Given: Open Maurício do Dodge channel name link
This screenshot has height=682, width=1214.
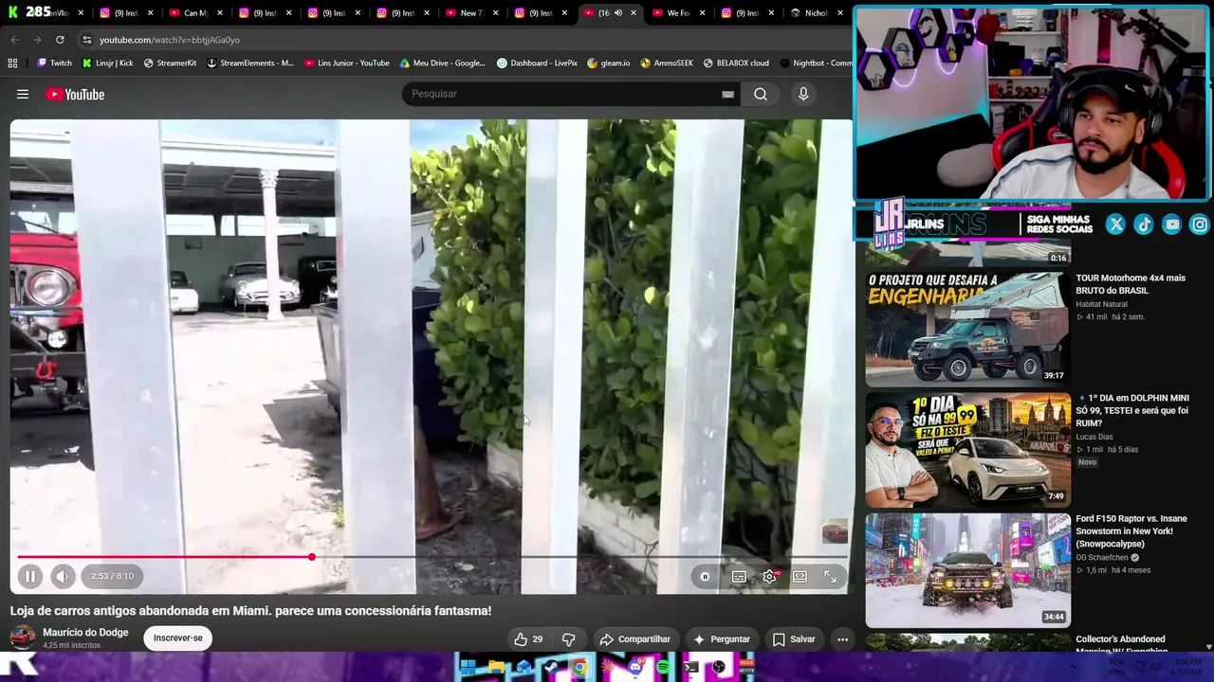Looking at the screenshot, I should pyautogui.click(x=85, y=633).
